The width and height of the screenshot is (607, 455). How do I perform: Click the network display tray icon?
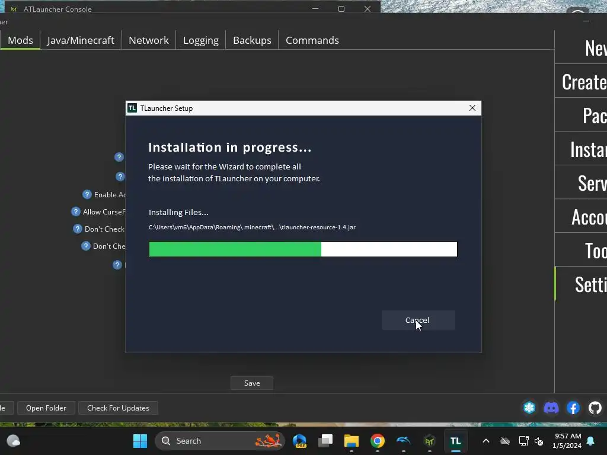(523, 441)
